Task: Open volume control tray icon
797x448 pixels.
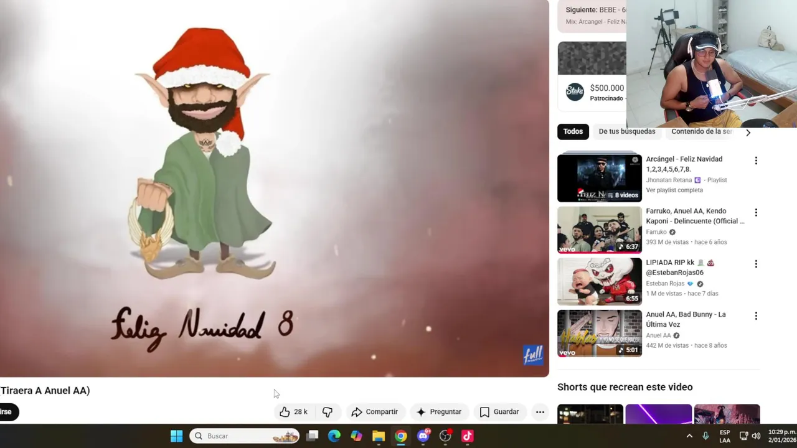Action: (x=756, y=436)
